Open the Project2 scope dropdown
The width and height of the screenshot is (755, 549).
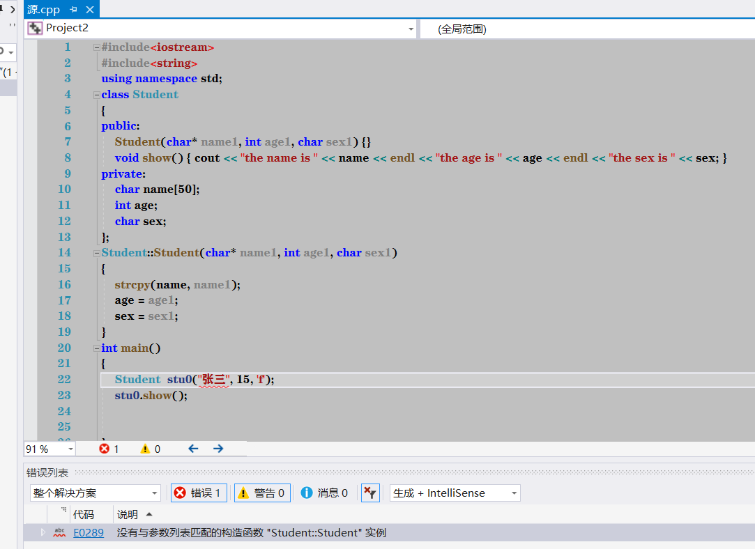click(411, 29)
